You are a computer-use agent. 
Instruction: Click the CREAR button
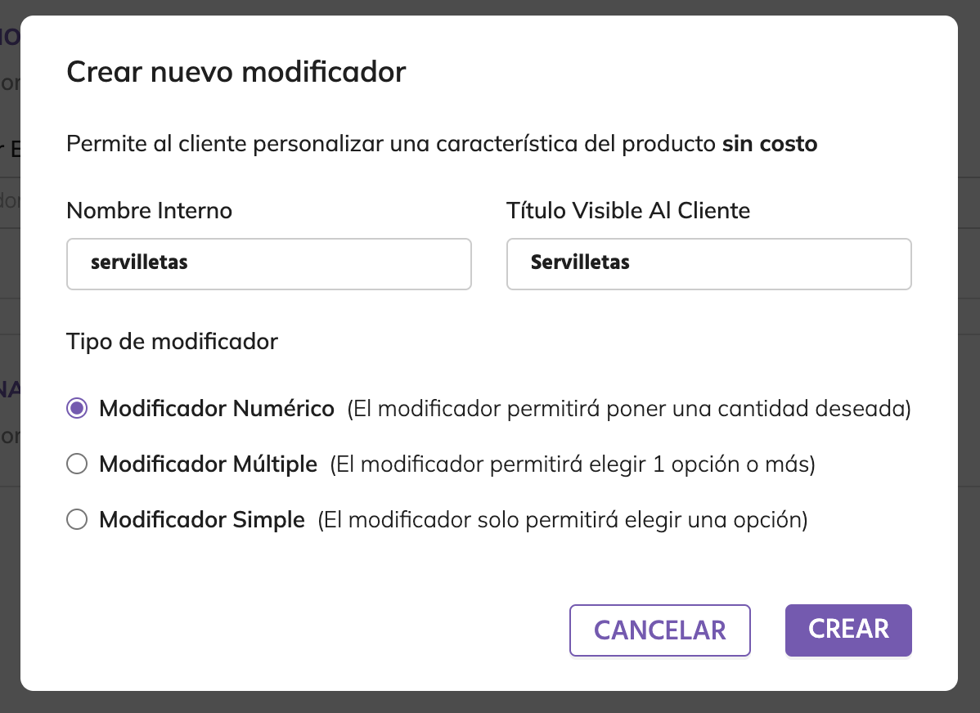tap(848, 630)
